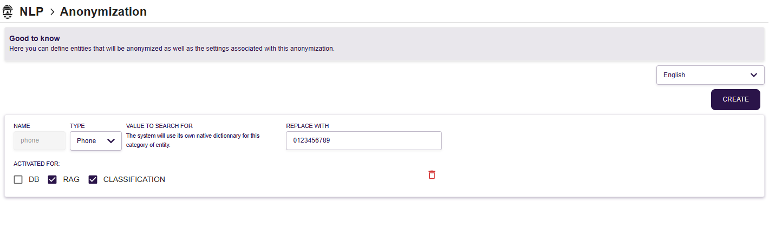The height and width of the screenshot is (243, 769).
Task: Open the English language dropdown
Action: click(x=711, y=75)
